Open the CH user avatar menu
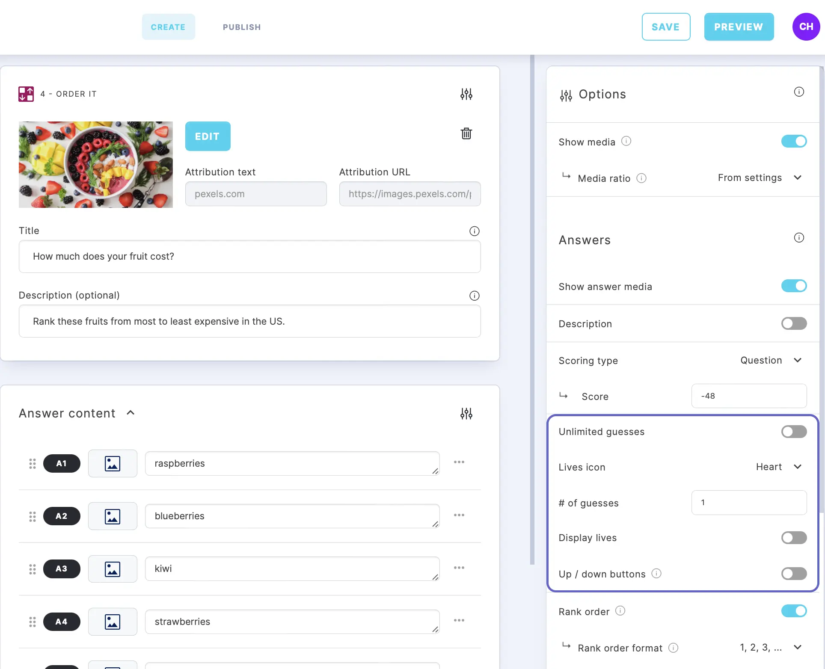 pos(806,27)
